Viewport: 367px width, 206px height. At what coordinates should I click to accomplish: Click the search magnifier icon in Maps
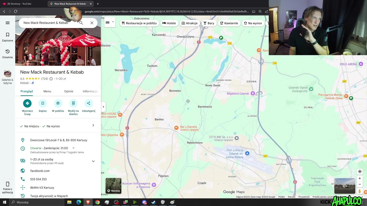coord(81,23)
